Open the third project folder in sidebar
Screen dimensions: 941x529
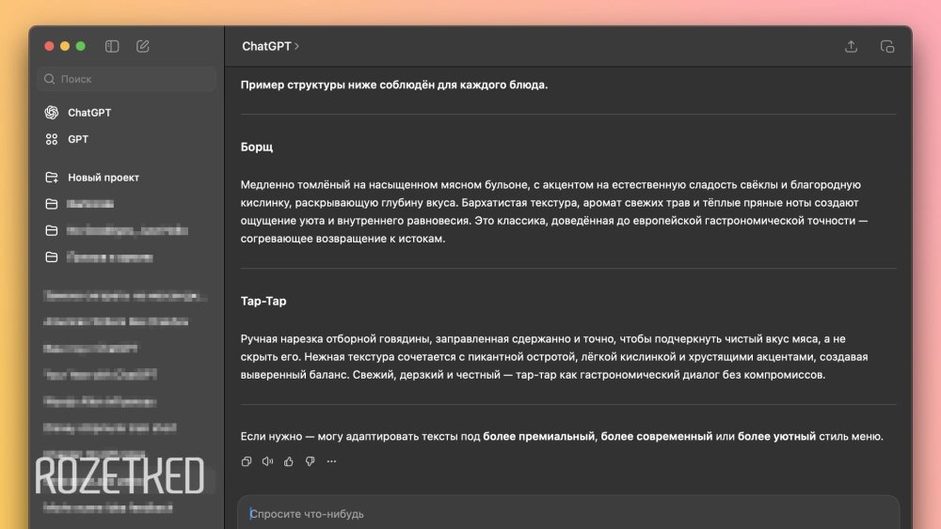pos(109,257)
